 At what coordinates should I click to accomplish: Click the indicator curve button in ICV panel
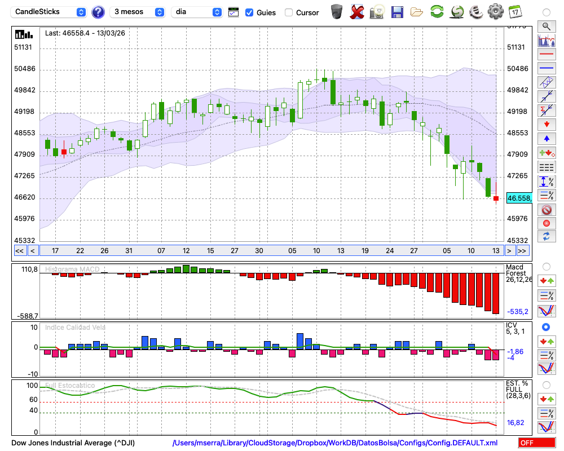[547, 369]
